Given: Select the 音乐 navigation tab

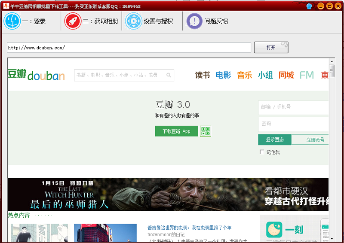Looking at the screenshot, I should (x=244, y=75).
